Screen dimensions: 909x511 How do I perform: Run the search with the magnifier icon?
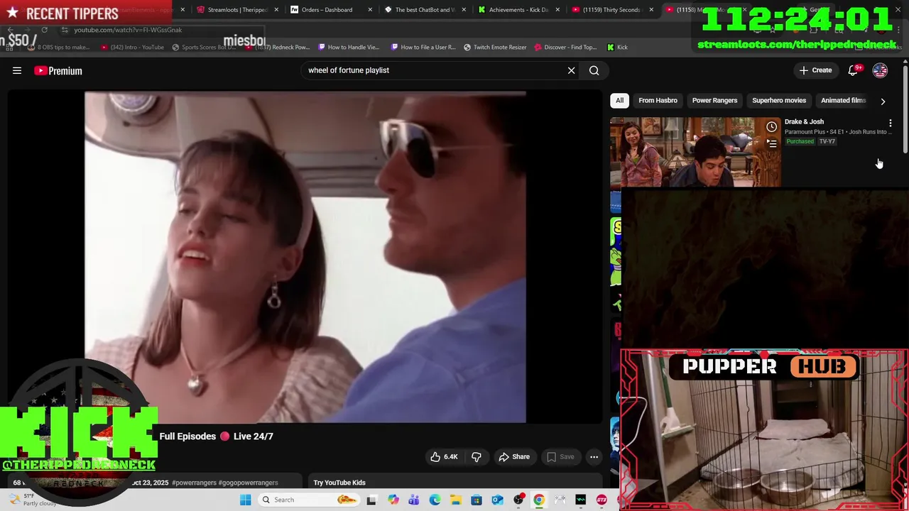(x=594, y=70)
